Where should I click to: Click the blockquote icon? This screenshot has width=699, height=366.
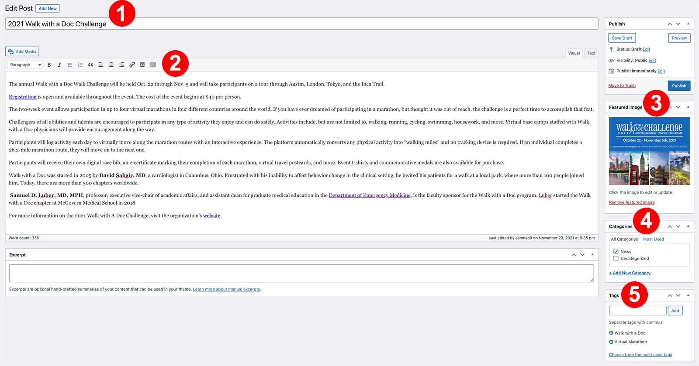click(x=90, y=65)
